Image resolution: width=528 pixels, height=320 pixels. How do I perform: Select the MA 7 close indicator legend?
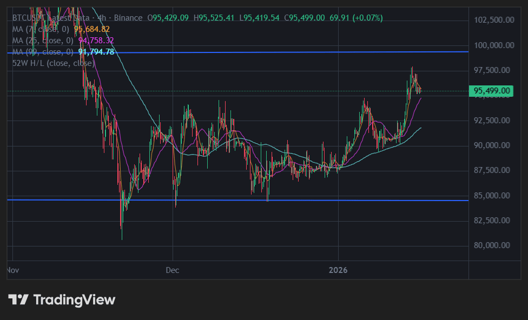[41, 29]
